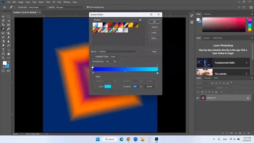Open the layer blend mode dropdown
The width and height of the screenshot is (254, 143).
206,87
